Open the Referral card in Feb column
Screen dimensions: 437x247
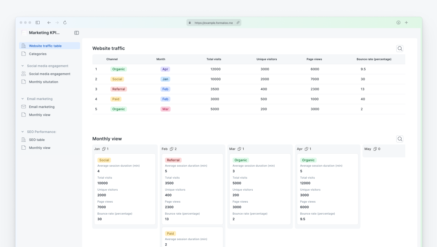pyautogui.click(x=192, y=189)
